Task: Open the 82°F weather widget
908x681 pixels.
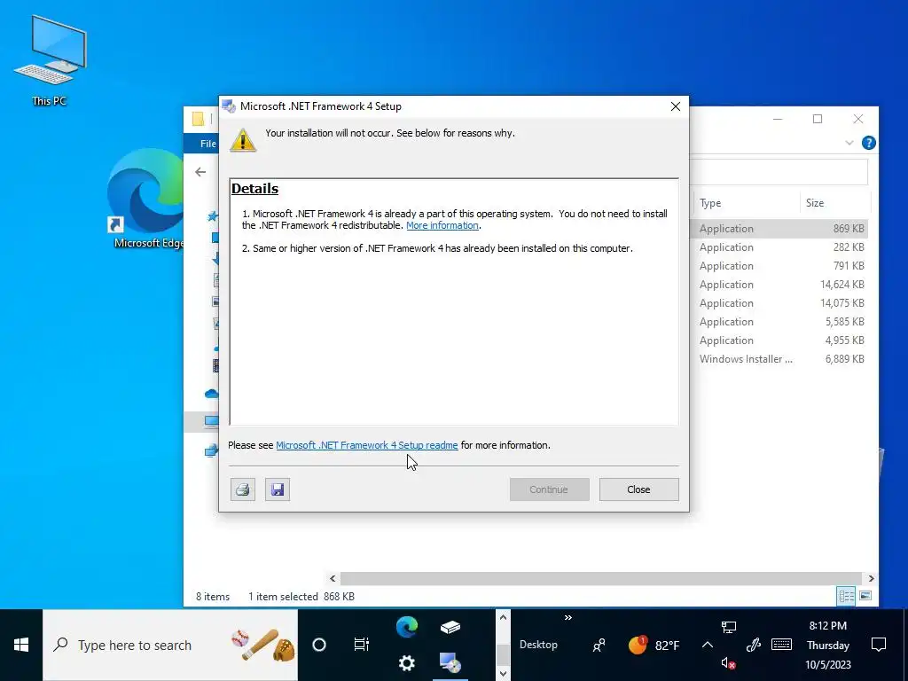Action: [654, 645]
